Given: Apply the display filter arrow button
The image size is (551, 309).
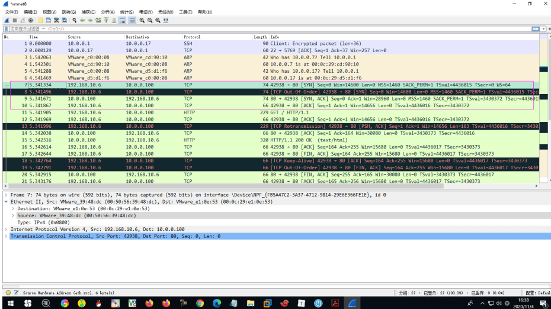Looking at the screenshot, I should (x=536, y=29).
